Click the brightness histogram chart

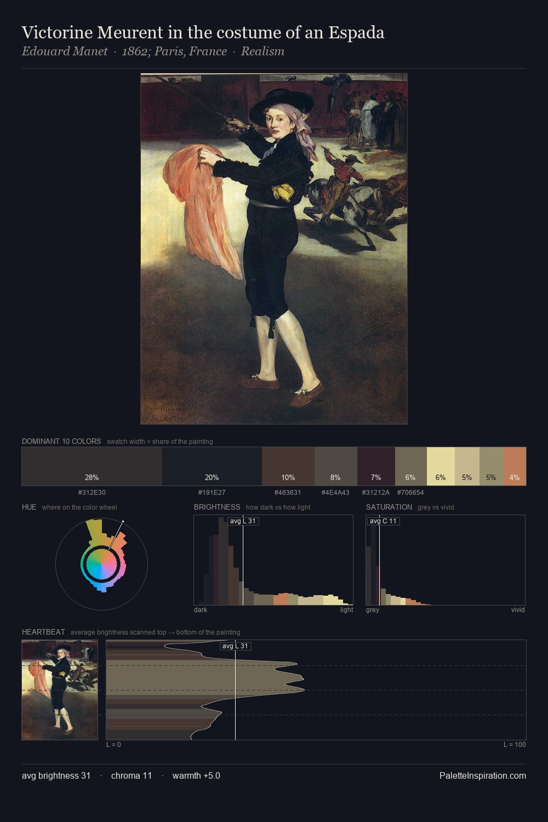[273, 560]
